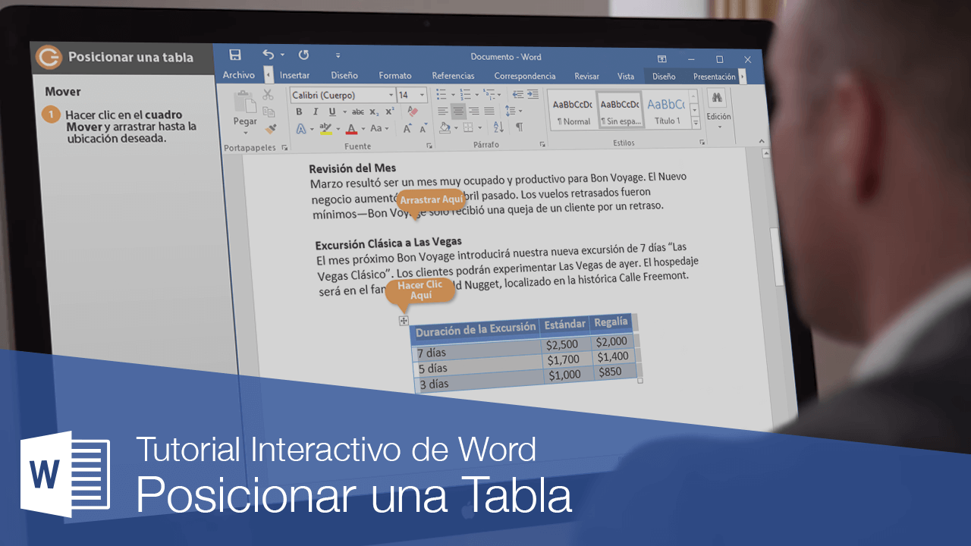Screen dimensions: 971x546
Task: Click the Clear Formatting eraser icon
Action: click(x=413, y=111)
